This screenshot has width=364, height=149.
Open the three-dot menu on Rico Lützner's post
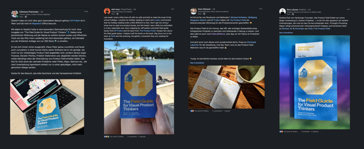point(348,9)
